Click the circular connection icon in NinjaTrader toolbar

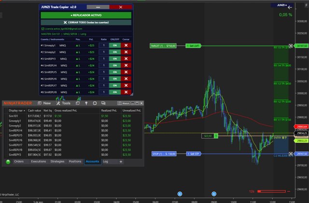[x=95, y=103]
